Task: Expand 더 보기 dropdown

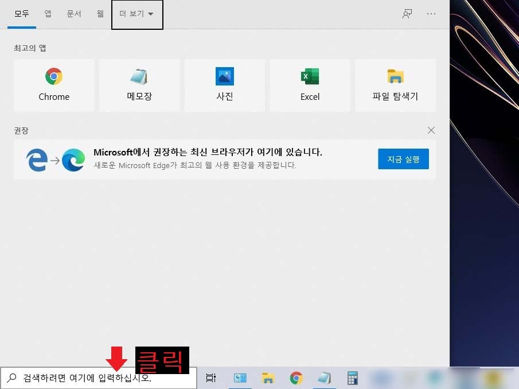Action: (x=137, y=14)
